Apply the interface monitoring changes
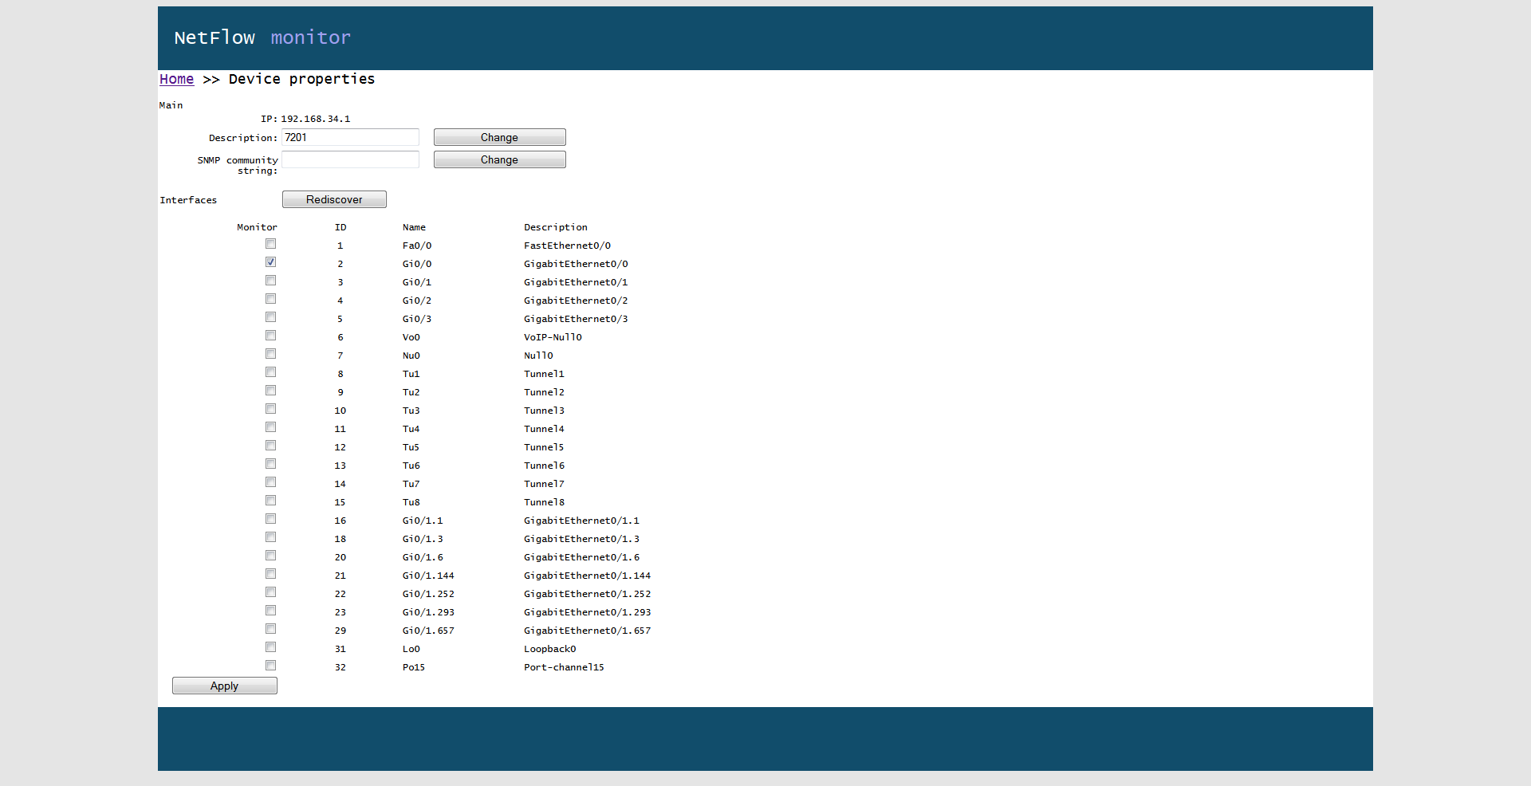1531x786 pixels. (x=224, y=686)
